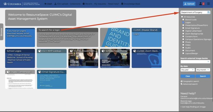Open the Need help? menu link
This screenshot has width=213, height=112.
(x=113, y=4)
